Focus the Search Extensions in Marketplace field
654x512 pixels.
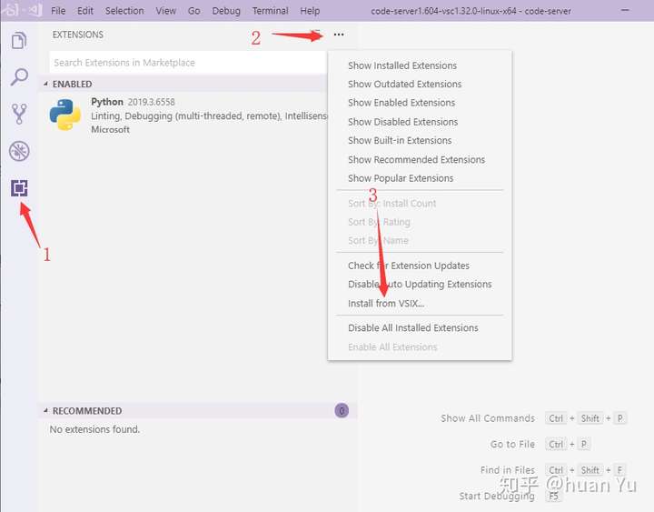[x=188, y=63]
